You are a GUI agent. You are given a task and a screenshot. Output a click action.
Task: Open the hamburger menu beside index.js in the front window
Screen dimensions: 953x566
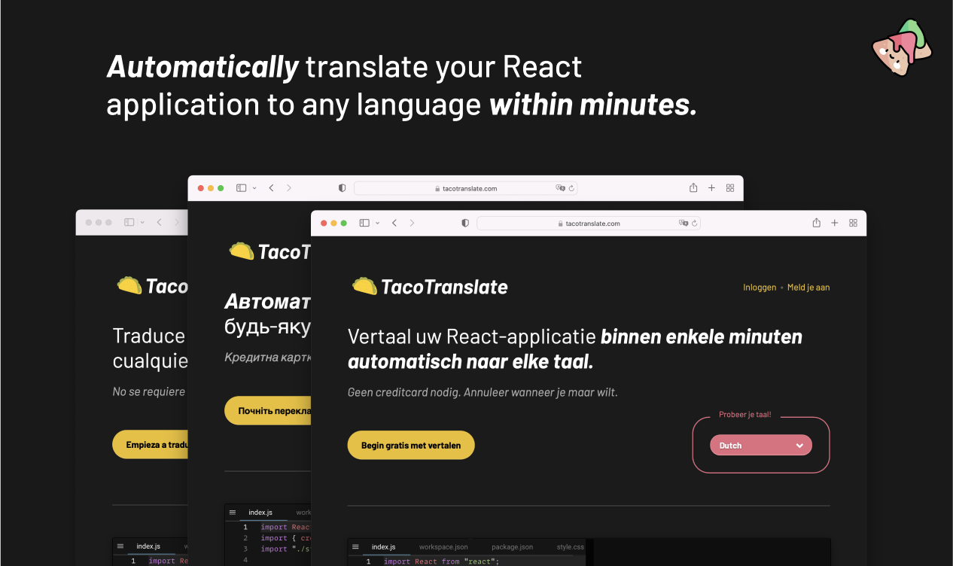355,546
